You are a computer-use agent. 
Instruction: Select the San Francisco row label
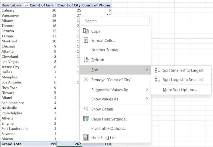pos(13,103)
